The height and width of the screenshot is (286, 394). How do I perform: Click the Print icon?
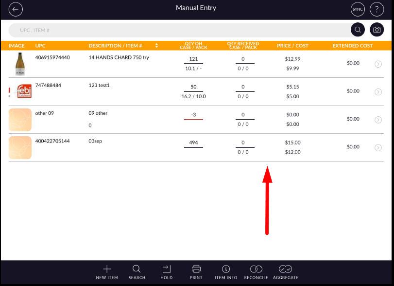[196, 272]
